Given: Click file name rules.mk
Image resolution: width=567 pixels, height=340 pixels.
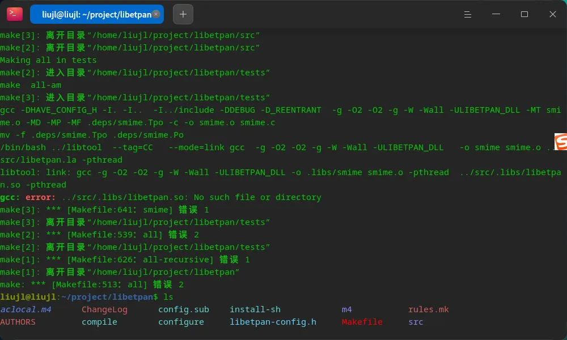Looking at the screenshot, I should pyautogui.click(x=429, y=309).
